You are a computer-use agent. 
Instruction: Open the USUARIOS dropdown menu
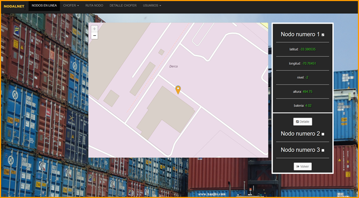(152, 5)
